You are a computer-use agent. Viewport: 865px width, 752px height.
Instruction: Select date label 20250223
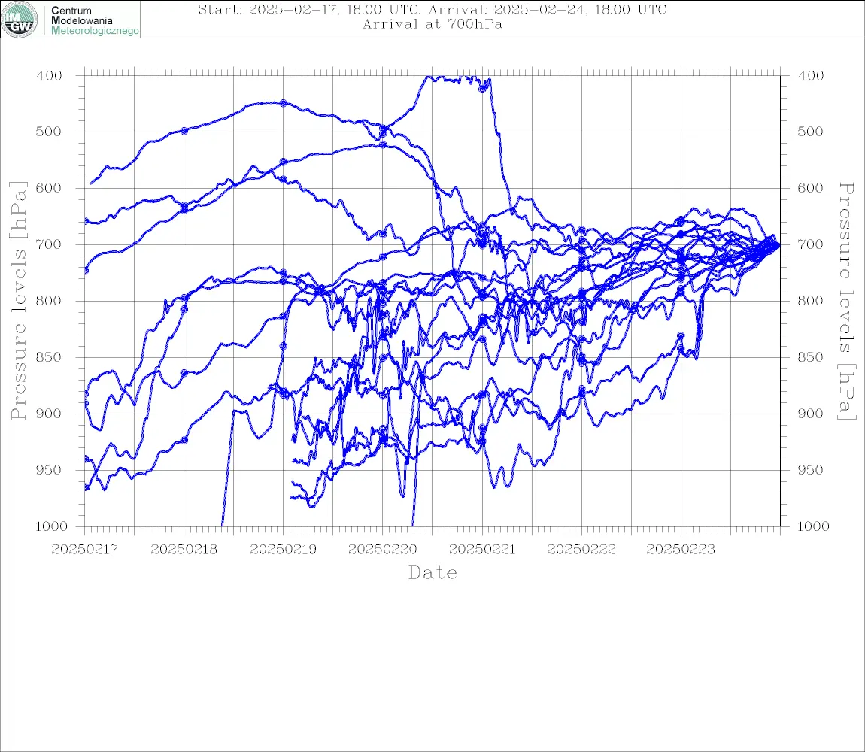[681, 550]
